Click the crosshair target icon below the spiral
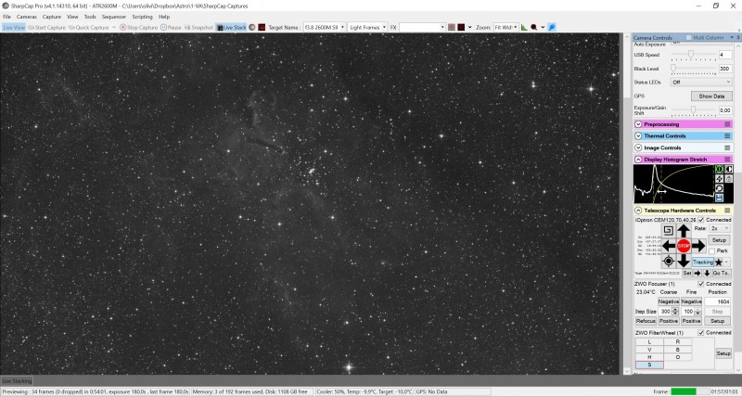 click(668, 261)
